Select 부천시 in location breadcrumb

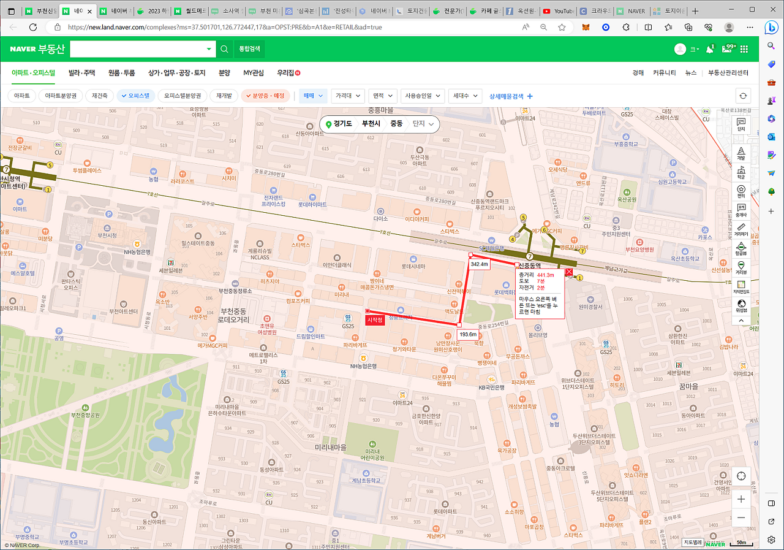(371, 124)
